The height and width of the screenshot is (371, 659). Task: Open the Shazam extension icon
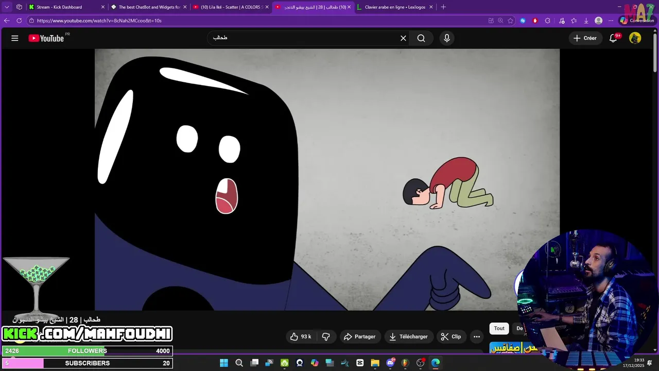click(x=523, y=21)
